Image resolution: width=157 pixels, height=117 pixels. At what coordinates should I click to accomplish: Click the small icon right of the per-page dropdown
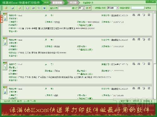[89, 8]
